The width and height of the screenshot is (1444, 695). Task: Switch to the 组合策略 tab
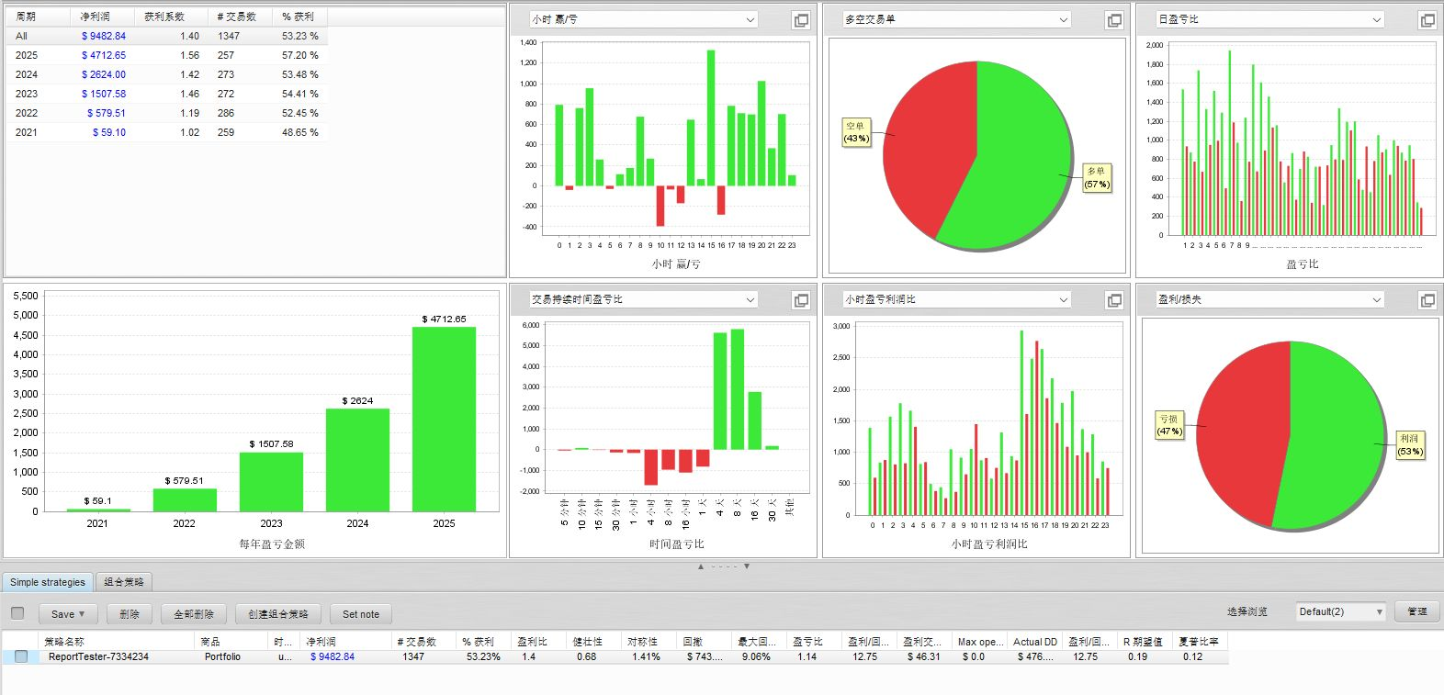(124, 582)
